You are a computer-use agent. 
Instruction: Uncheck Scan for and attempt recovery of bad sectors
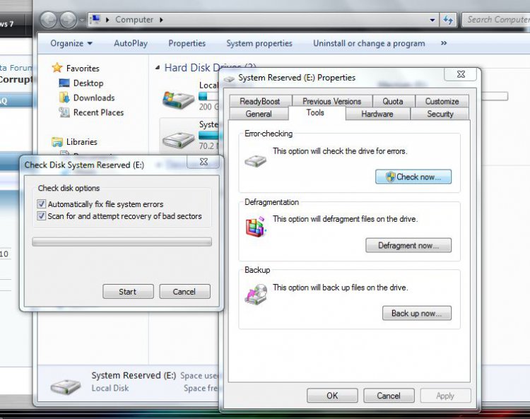pos(41,216)
